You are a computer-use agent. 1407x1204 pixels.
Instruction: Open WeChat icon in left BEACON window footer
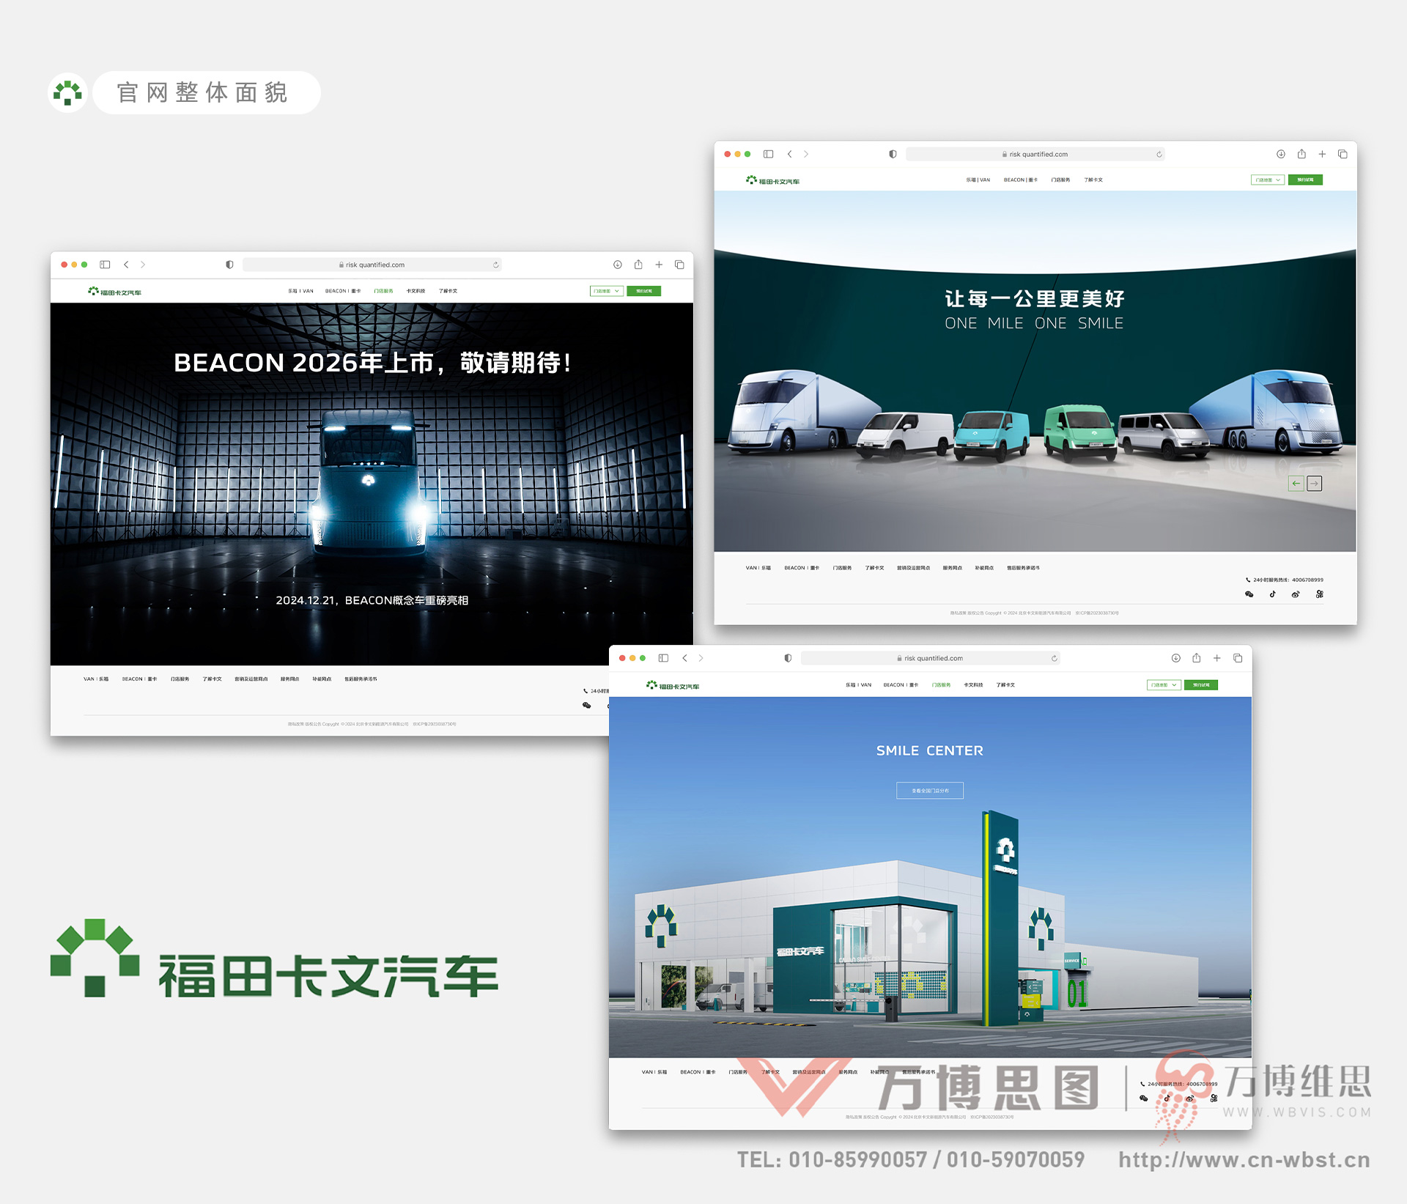[x=587, y=706]
